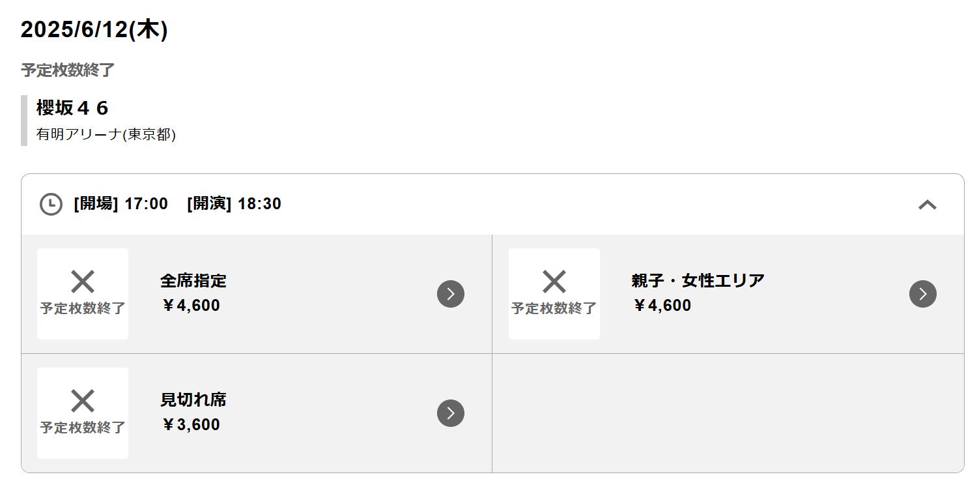Click the [開演] 18:30 start time text
The width and height of the screenshot is (979, 494).
pyautogui.click(x=234, y=204)
